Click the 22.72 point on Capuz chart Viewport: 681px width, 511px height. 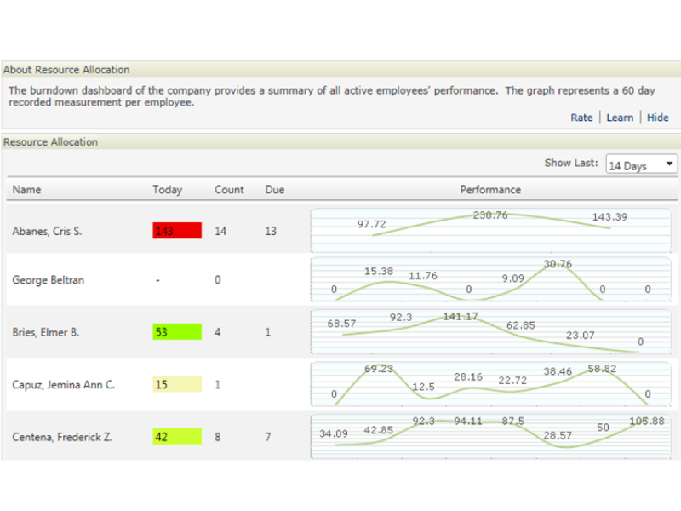512,381
